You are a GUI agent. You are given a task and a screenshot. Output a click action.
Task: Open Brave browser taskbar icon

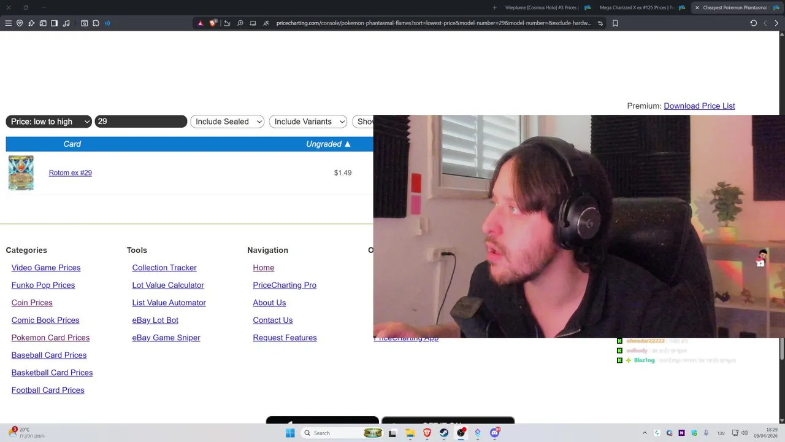pyautogui.click(x=427, y=433)
